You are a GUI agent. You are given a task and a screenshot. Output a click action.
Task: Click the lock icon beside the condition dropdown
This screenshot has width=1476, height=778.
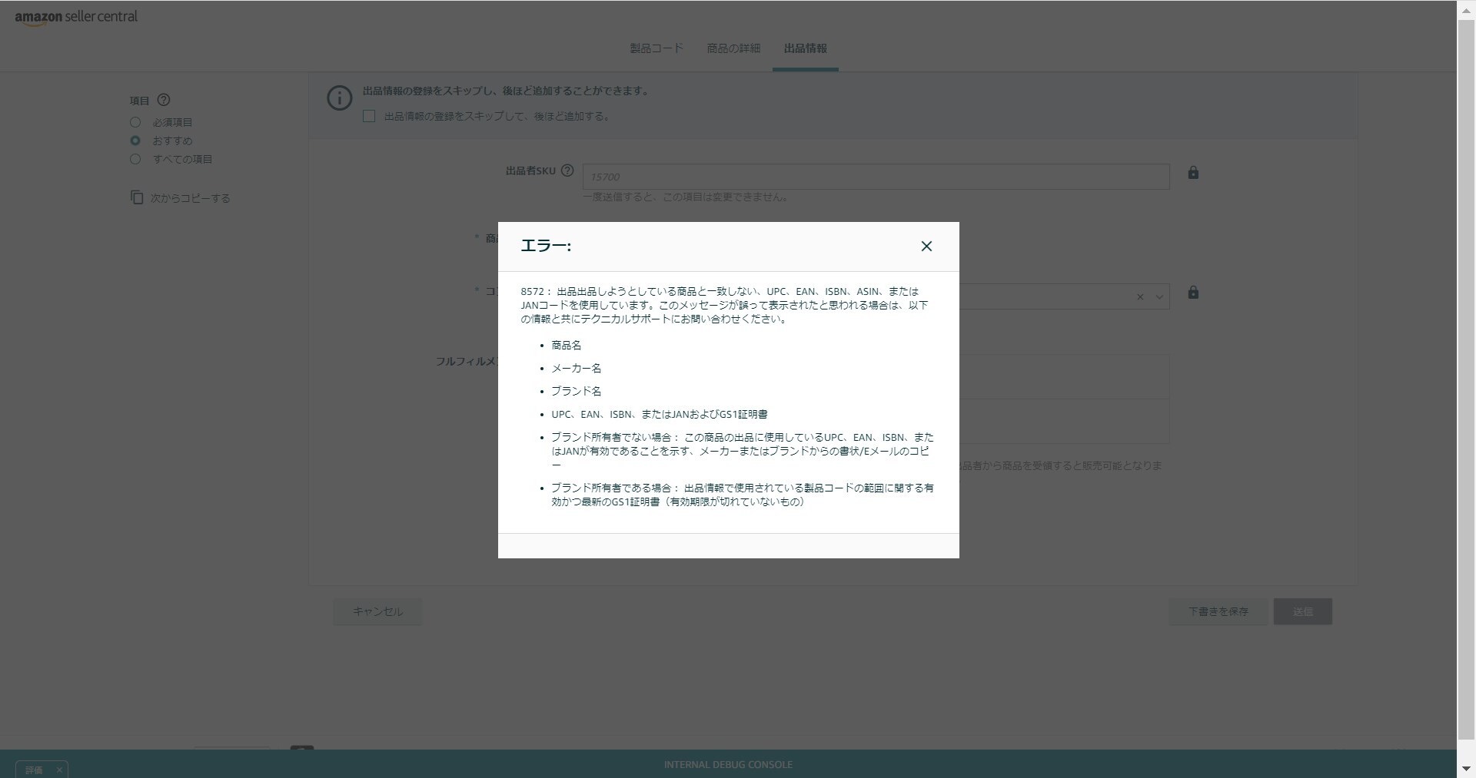[1193, 293]
